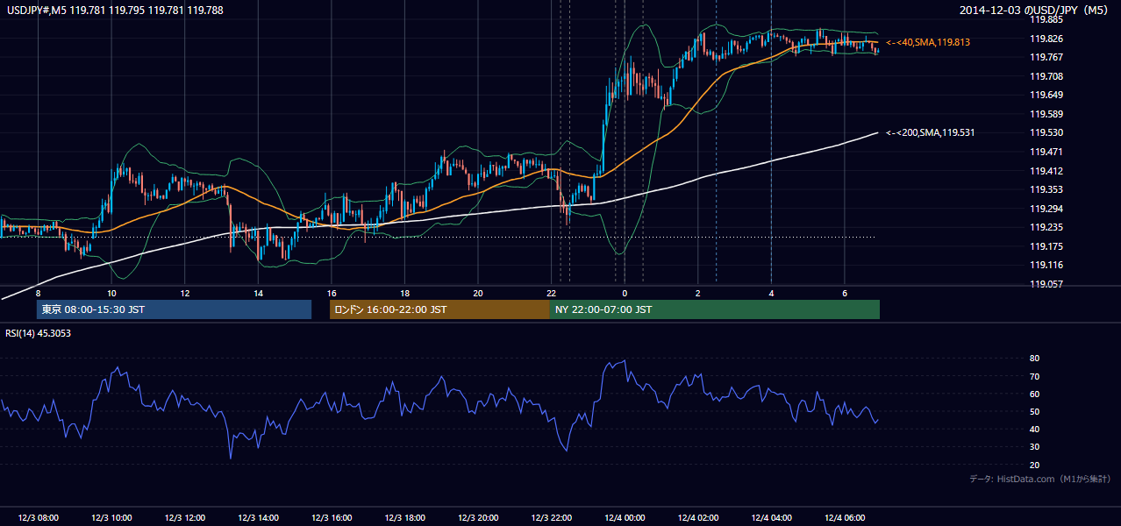Click the Tokyo 08:00-15:30 JST session bar
The height and width of the screenshot is (526, 1121).
174,309
